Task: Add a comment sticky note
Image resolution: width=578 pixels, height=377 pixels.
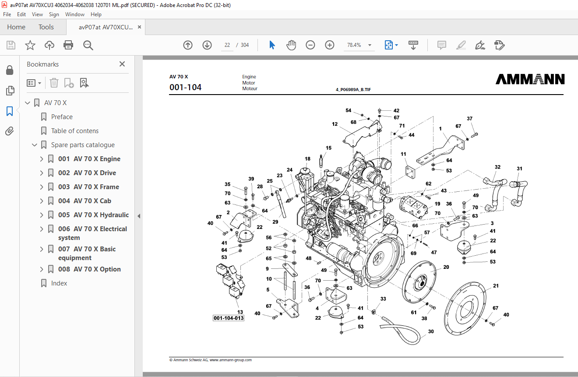Action: tap(441, 45)
